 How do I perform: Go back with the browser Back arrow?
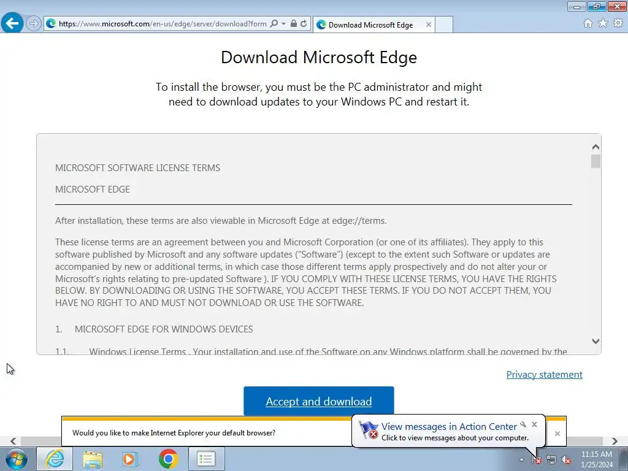tap(12, 23)
